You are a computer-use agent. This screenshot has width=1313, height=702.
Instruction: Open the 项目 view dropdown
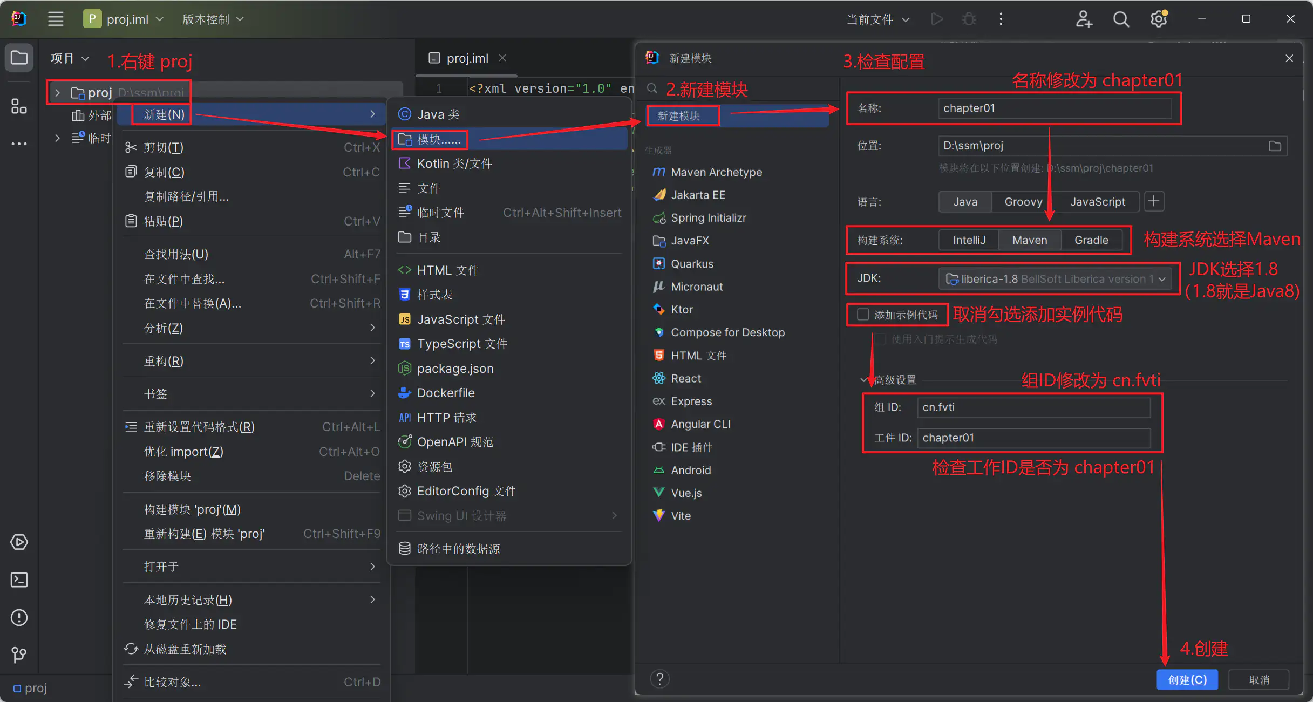(x=70, y=58)
